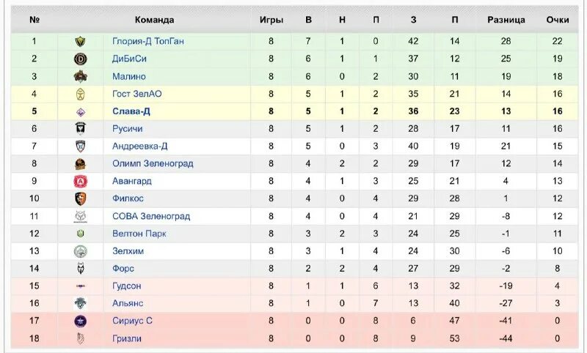Image resolution: width=587 pixels, height=353 pixels.
Task: Click the Разница column header
Action: 506,20
